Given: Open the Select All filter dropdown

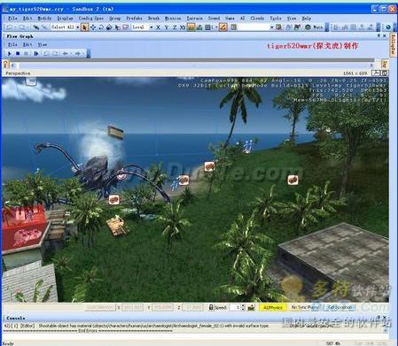Looking at the screenshot, I should point(77,27).
